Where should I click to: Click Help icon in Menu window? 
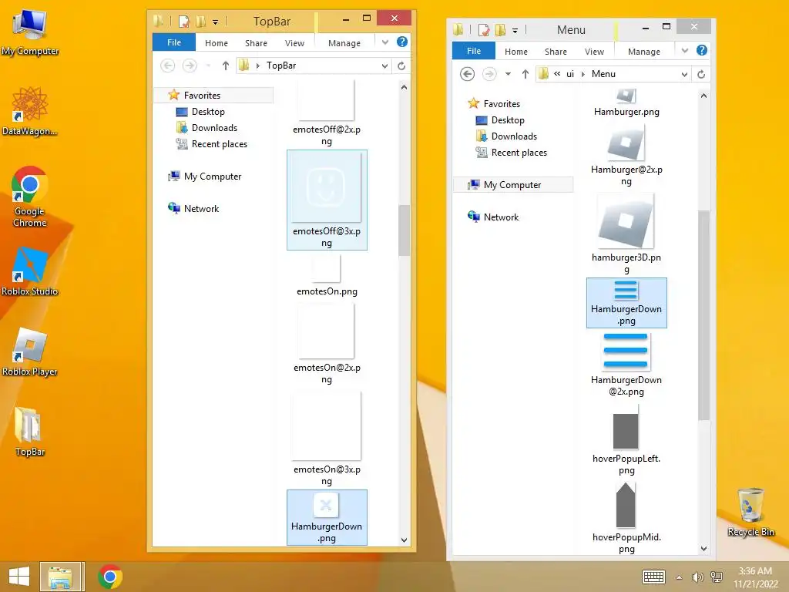[x=702, y=50]
